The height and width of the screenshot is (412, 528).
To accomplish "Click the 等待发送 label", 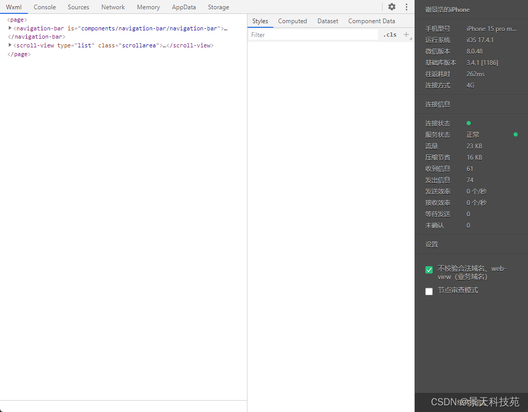I will pyautogui.click(x=437, y=214).
